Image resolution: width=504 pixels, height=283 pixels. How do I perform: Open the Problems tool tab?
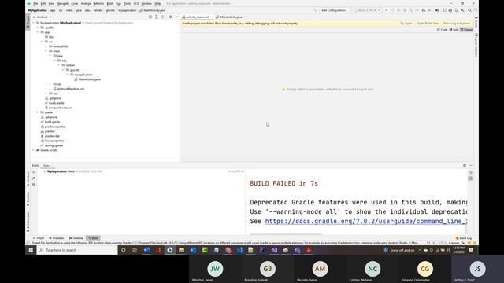coord(57,238)
